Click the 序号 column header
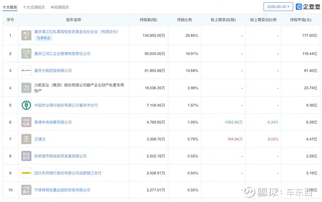The width and height of the screenshot is (322, 202). tap(10, 20)
